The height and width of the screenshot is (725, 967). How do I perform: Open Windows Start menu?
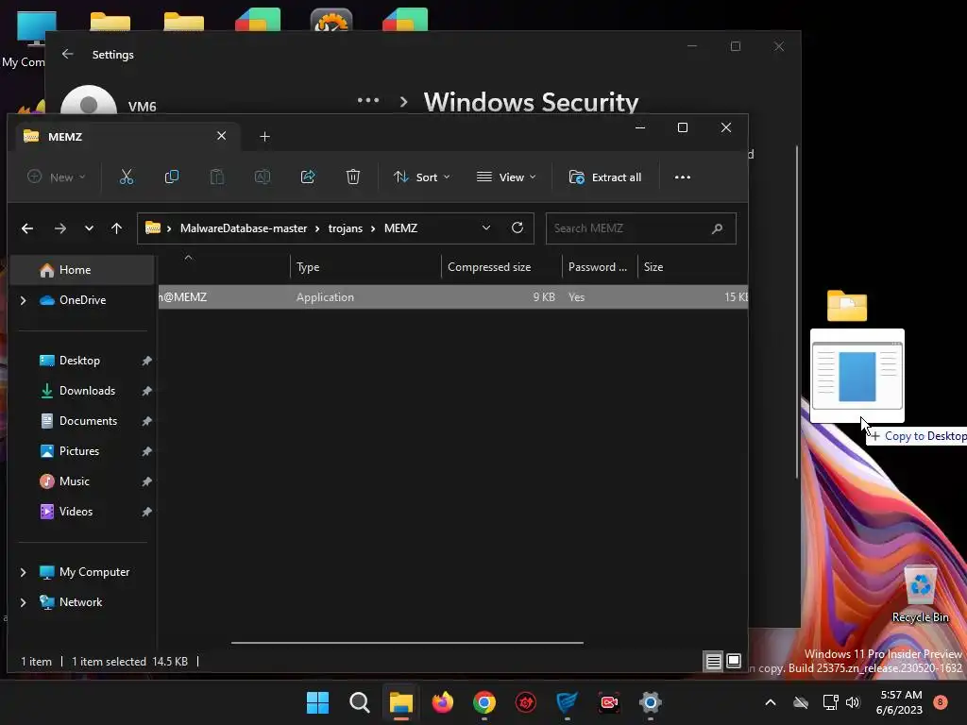(x=317, y=702)
